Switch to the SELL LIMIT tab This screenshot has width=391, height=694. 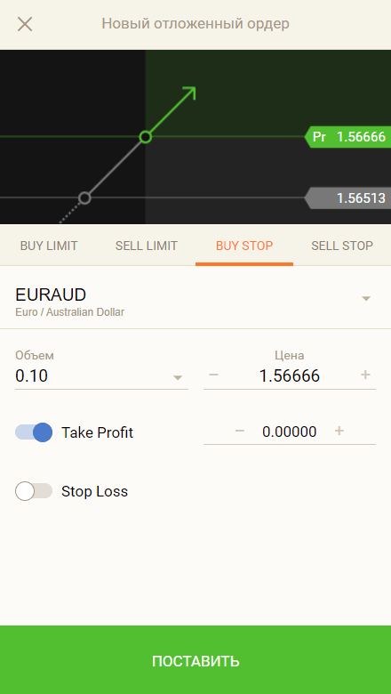pos(147,246)
